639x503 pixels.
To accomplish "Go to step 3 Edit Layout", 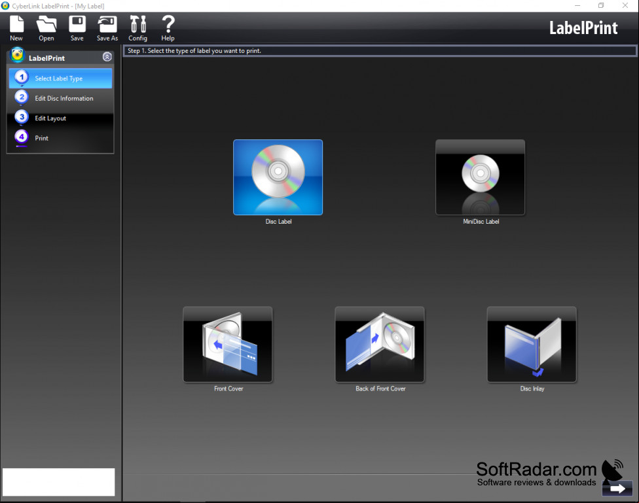I will (x=60, y=118).
